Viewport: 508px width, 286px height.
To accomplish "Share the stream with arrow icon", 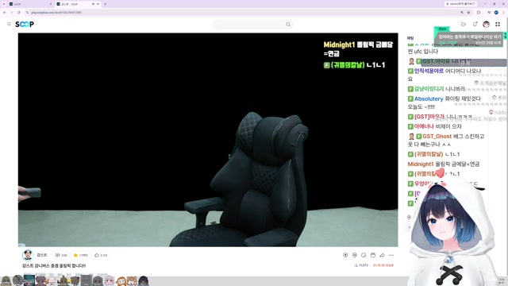I will click(382, 255).
